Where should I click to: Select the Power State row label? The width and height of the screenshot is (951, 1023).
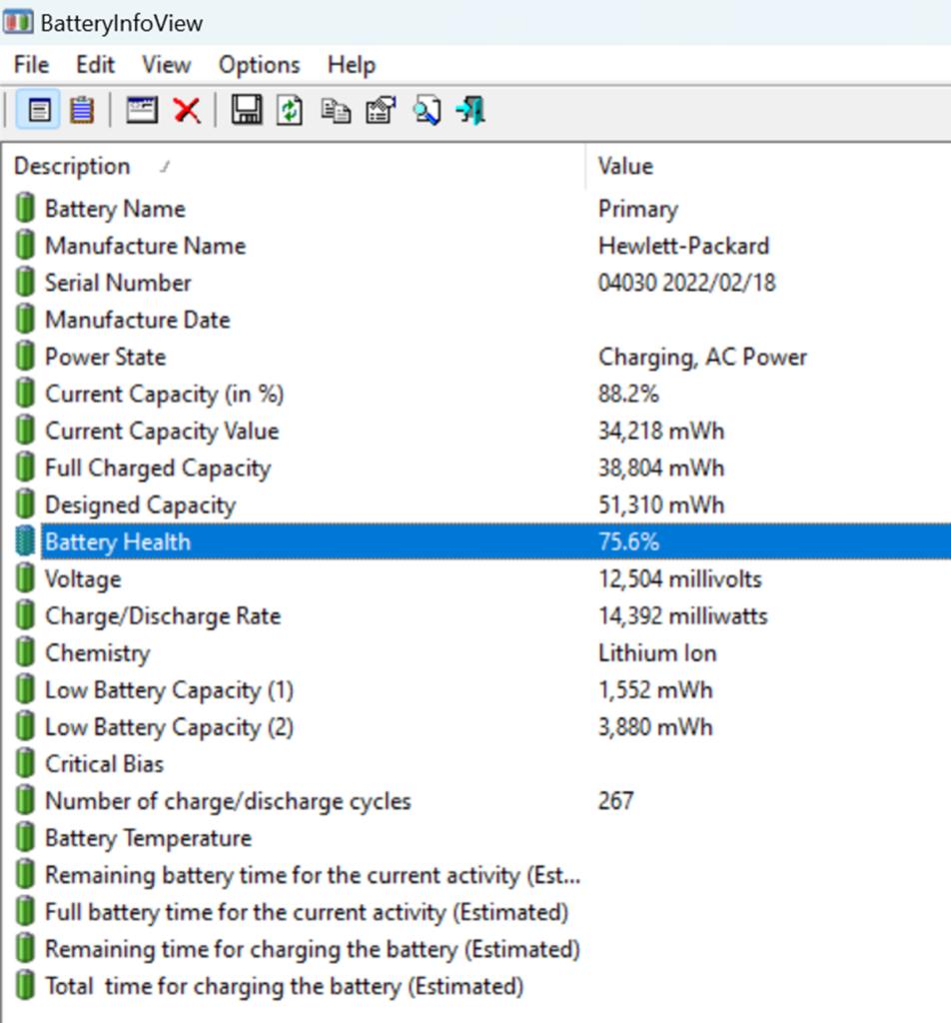click(x=106, y=357)
